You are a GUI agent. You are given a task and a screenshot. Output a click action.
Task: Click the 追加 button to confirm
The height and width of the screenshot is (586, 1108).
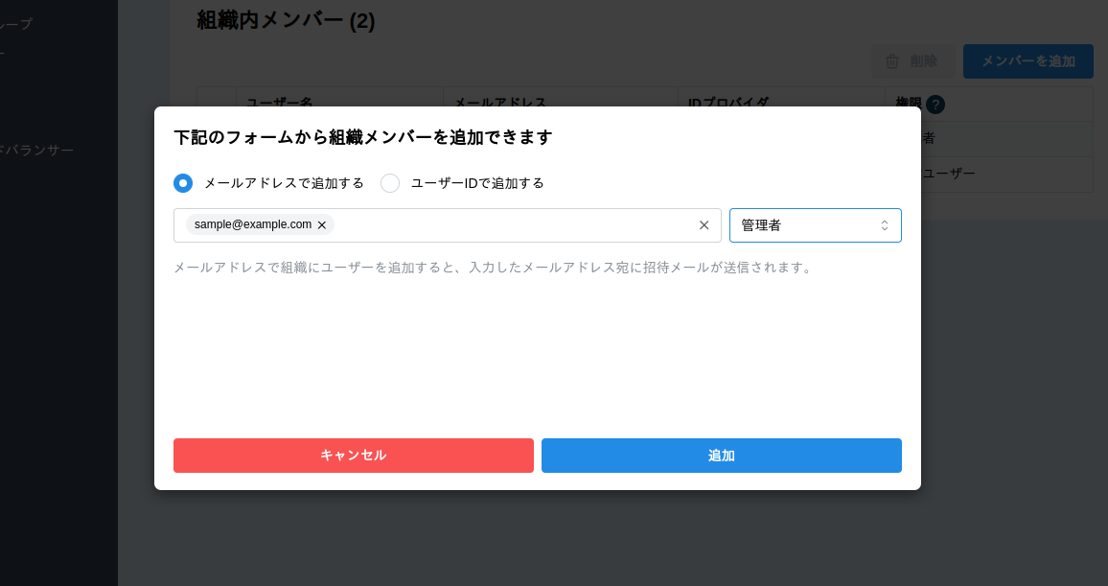point(721,456)
